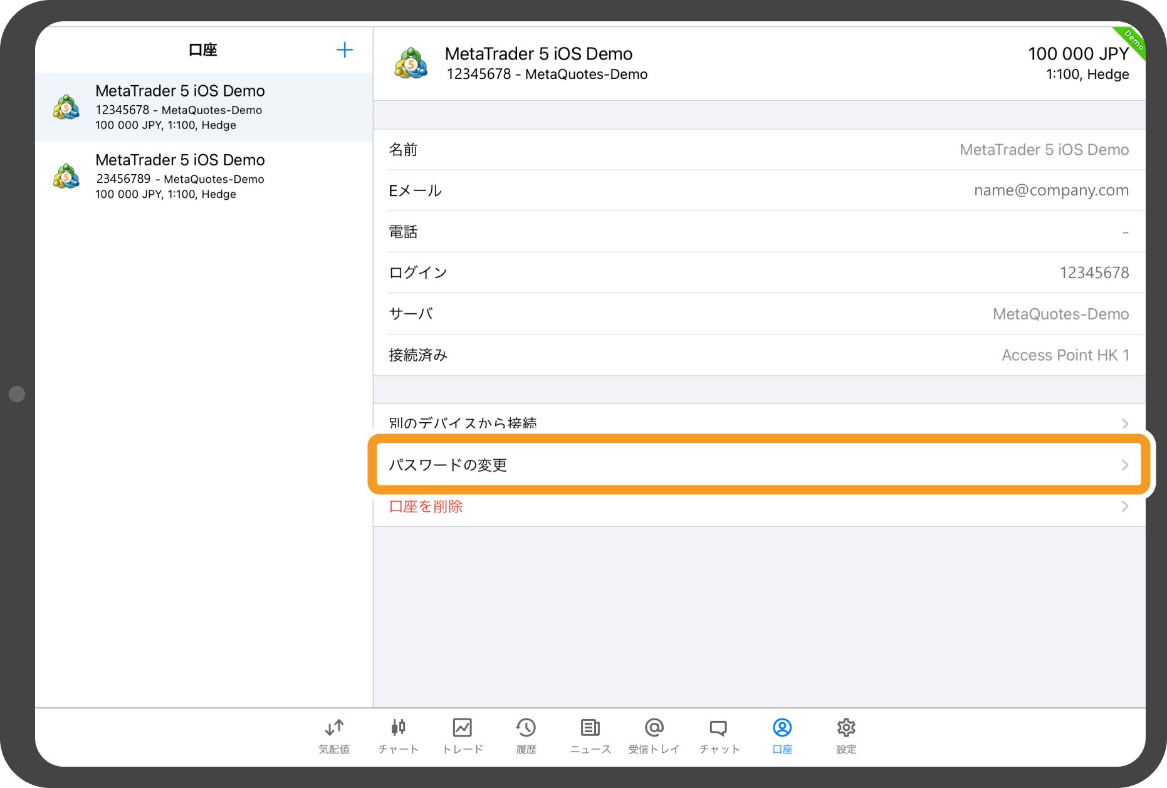The width and height of the screenshot is (1167, 788).
Task: Tap the サーバ row showing MetaQuotes-Demo
Action: pos(758,314)
